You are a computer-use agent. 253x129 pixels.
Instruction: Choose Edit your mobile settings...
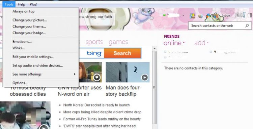tap(33, 57)
